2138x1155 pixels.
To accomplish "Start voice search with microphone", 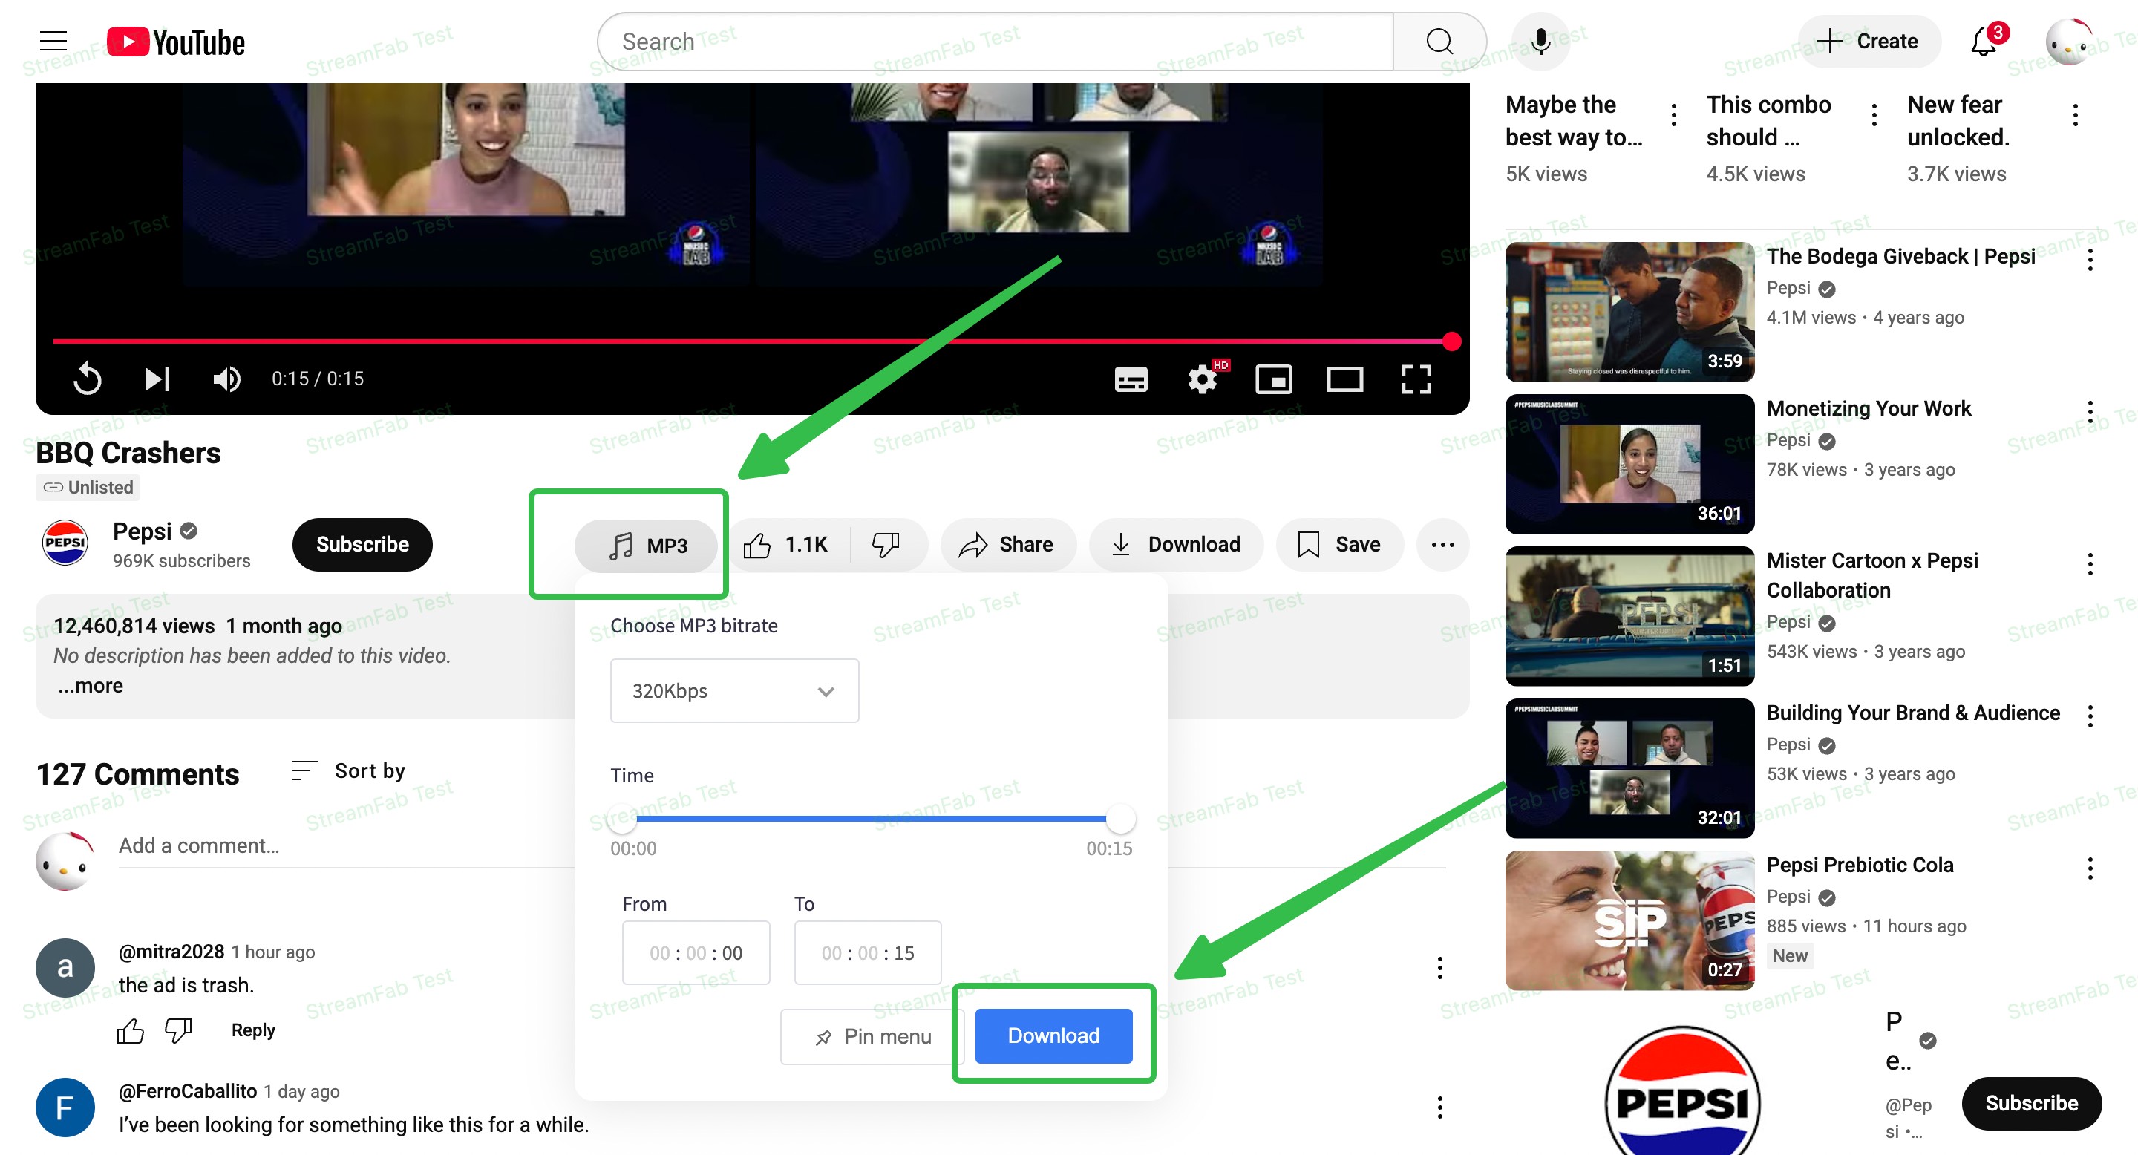I will [x=1540, y=42].
